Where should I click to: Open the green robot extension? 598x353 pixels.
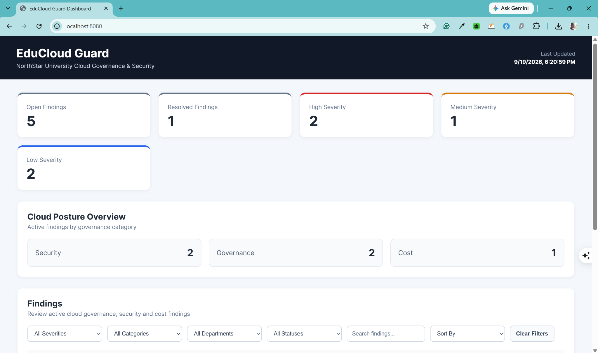pos(477,26)
